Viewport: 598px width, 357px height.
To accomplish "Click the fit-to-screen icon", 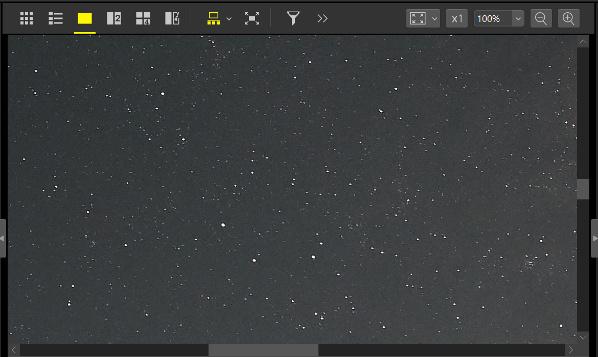I will click(418, 19).
